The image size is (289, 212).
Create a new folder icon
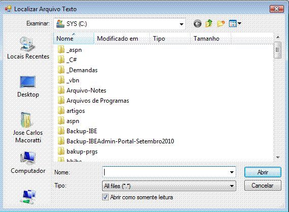click(x=221, y=23)
